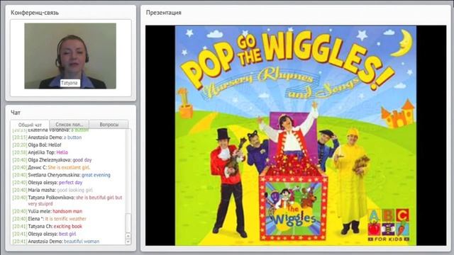Screen dimensions: 454x255
Task: Select Yulia mele's 'handsom man' message
Action: click(48, 211)
